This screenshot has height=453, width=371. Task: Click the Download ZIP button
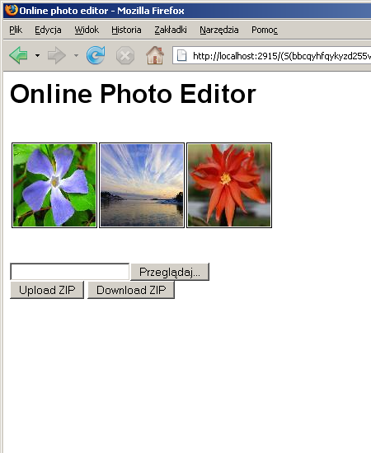pos(131,290)
